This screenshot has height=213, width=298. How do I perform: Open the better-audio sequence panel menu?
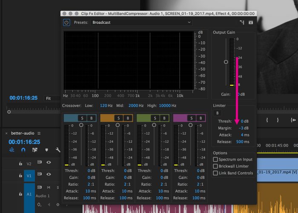[x=39, y=133]
